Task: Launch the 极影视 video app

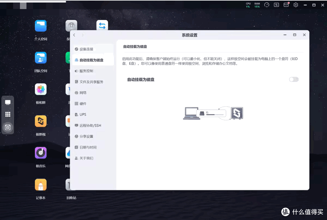Action: coord(41,121)
